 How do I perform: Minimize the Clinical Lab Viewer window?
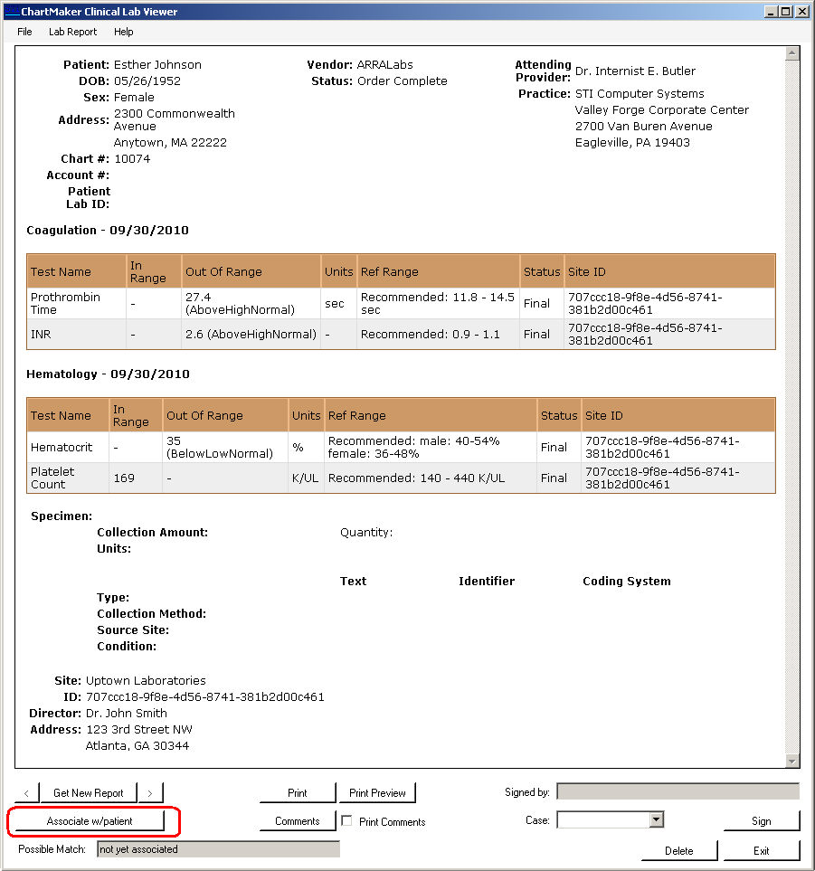pyautogui.click(x=771, y=11)
